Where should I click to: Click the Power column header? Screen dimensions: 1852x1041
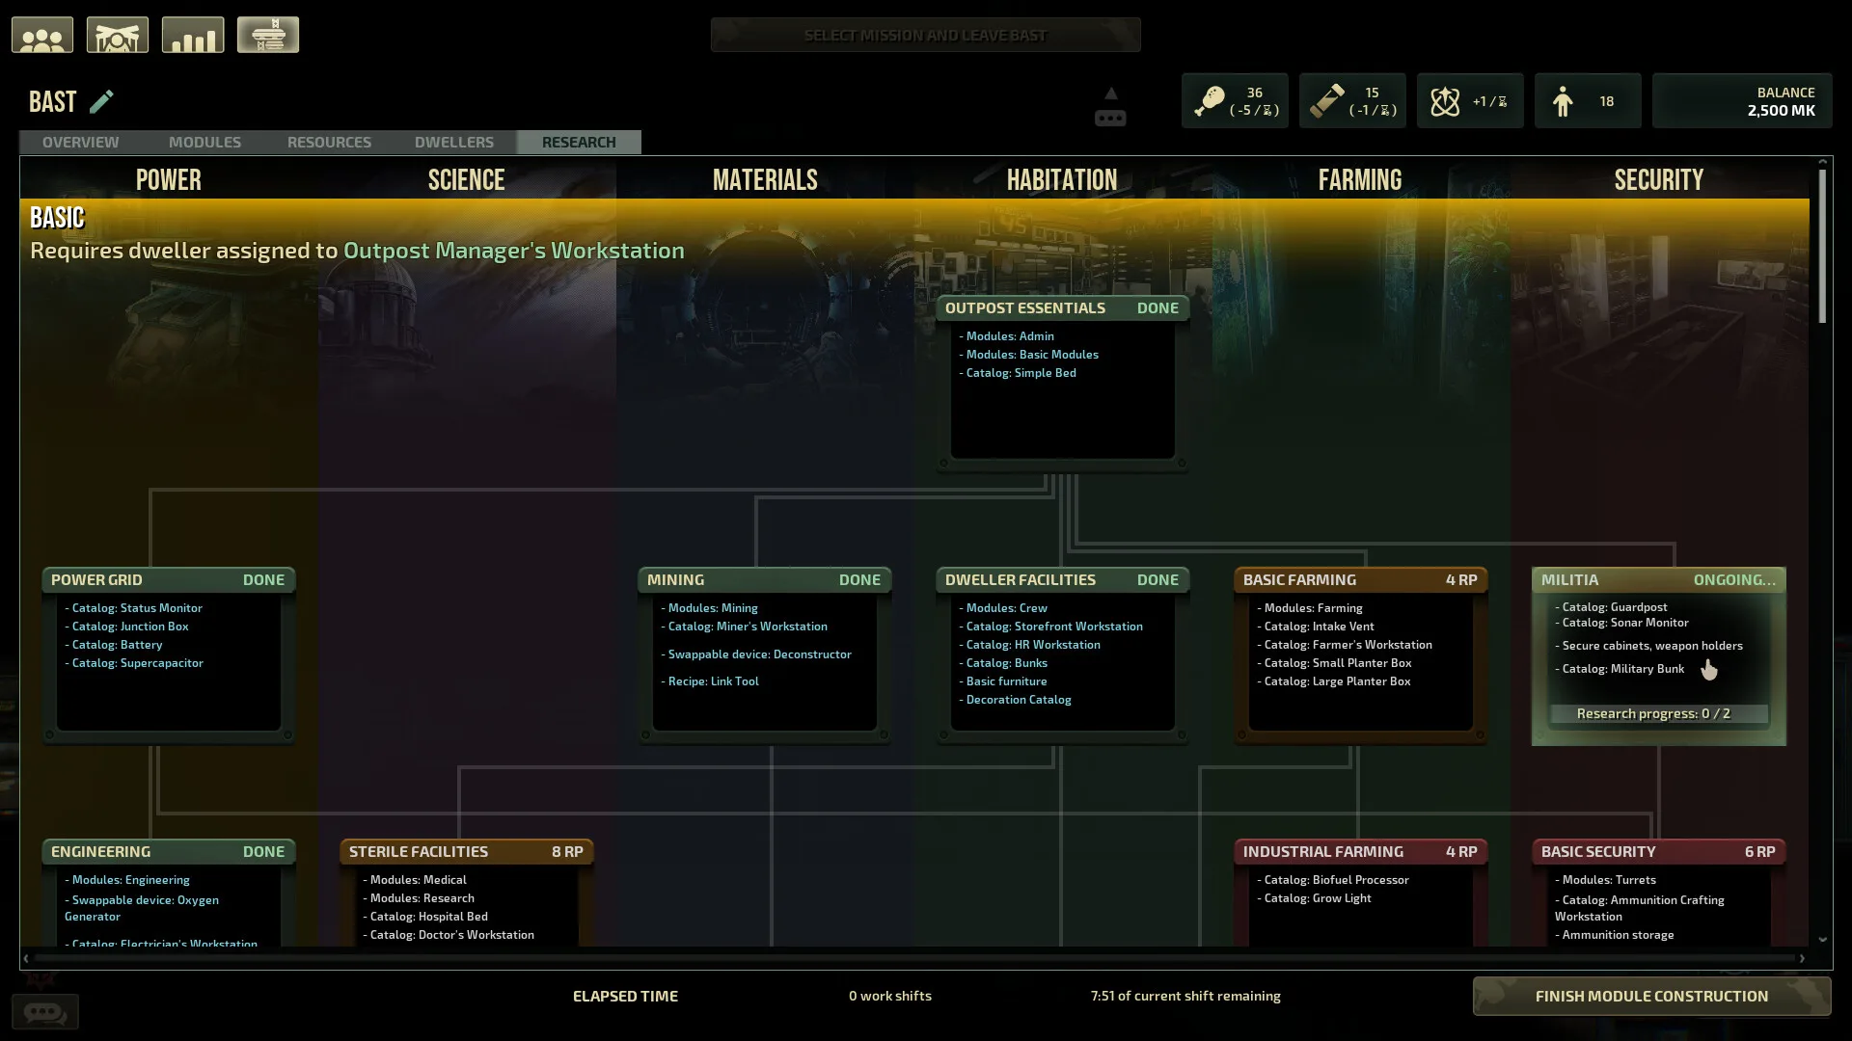click(x=169, y=179)
